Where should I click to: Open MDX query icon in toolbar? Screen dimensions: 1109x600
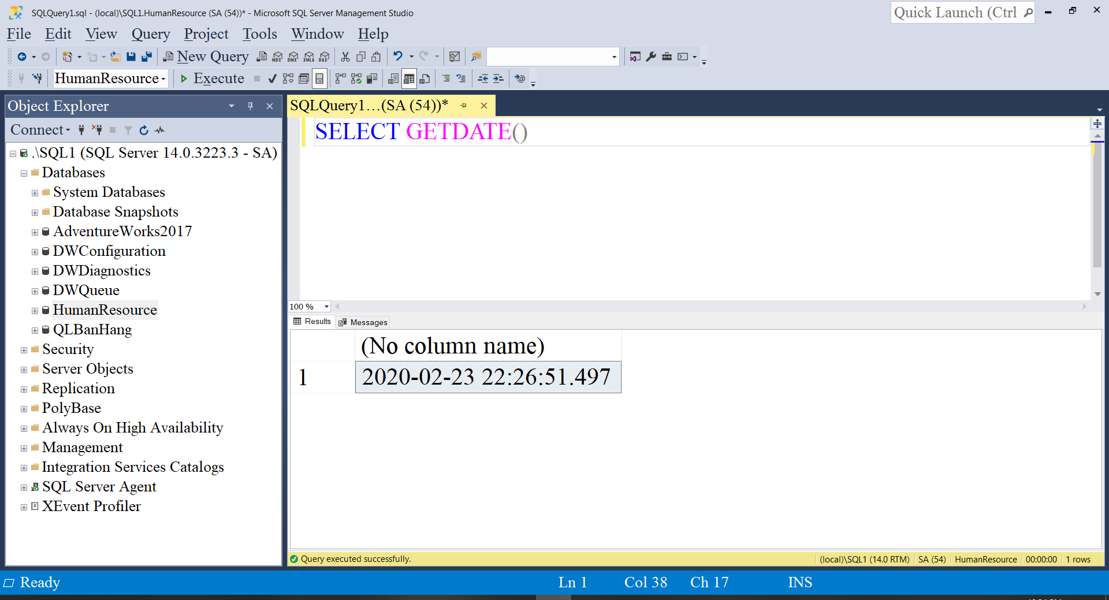(x=277, y=57)
